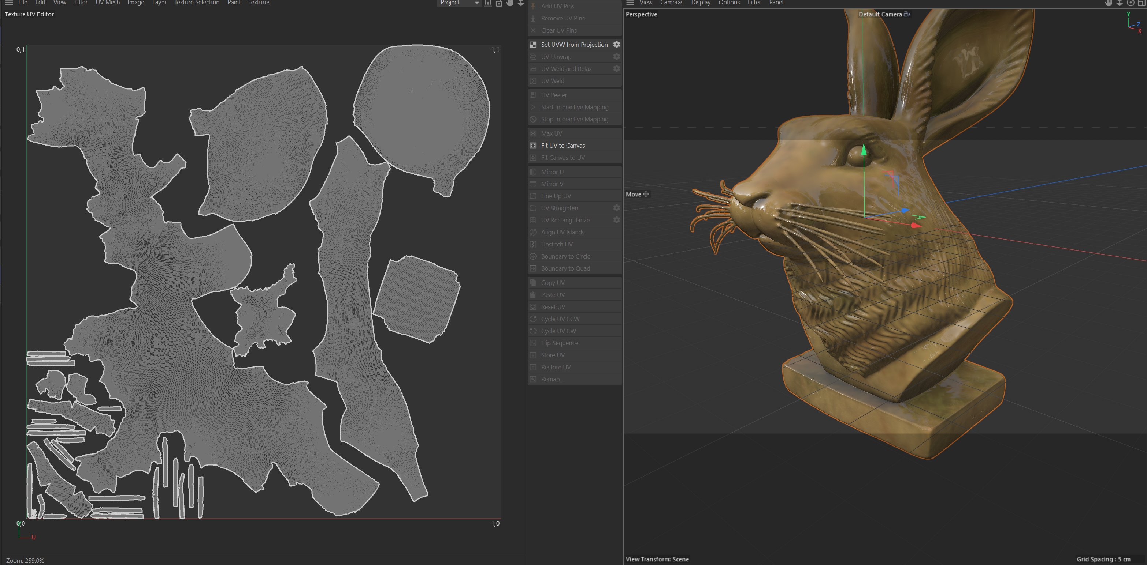Click the viewport pan hand icon
The width and height of the screenshot is (1147, 565).
(1108, 3)
